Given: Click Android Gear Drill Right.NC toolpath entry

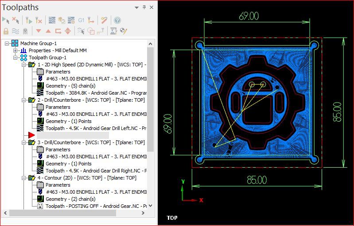Looking at the screenshot, I should click(x=96, y=171).
